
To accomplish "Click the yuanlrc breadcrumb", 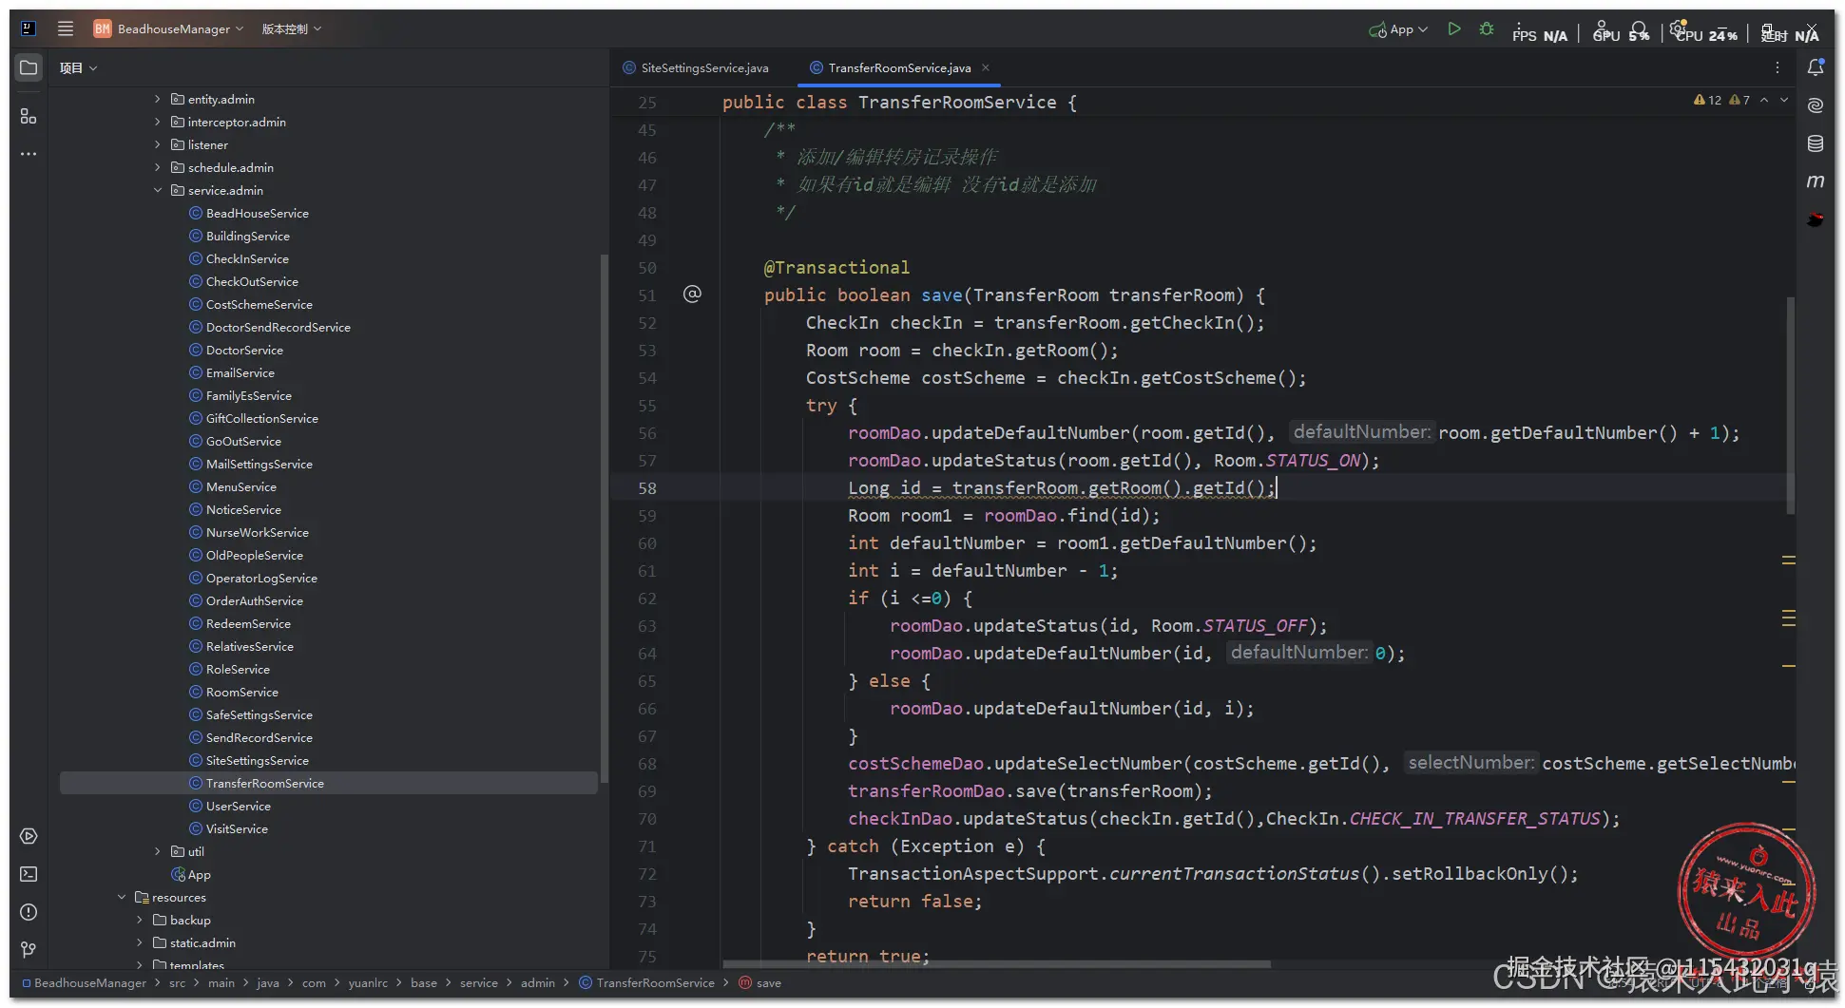I will pos(368,982).
